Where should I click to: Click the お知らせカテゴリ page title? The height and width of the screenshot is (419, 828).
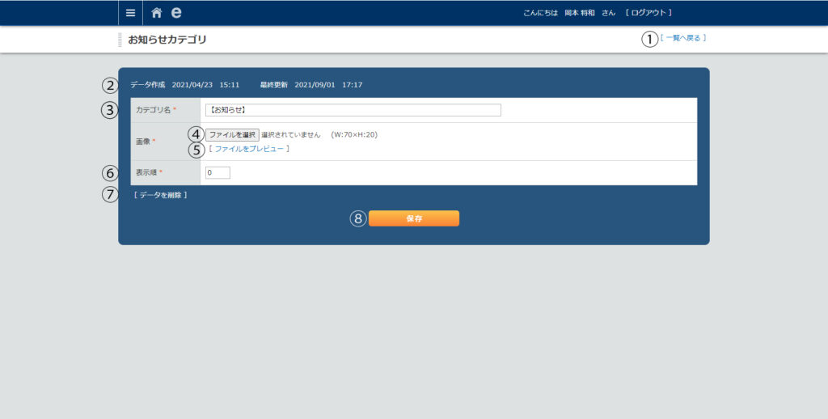(x=167, y=39)
